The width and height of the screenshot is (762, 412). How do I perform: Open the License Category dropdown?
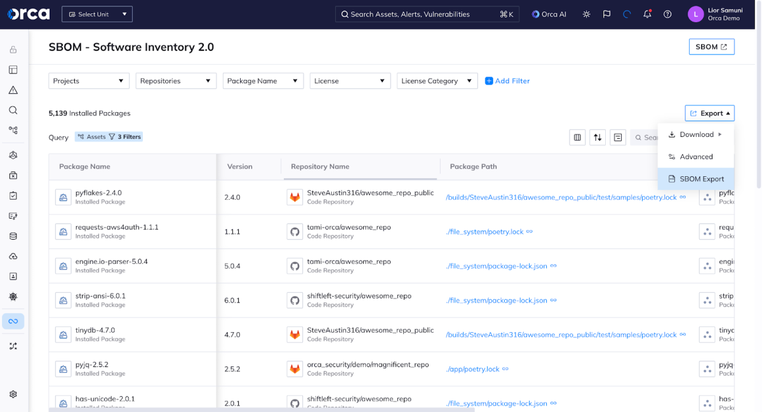tap(437, 80)
